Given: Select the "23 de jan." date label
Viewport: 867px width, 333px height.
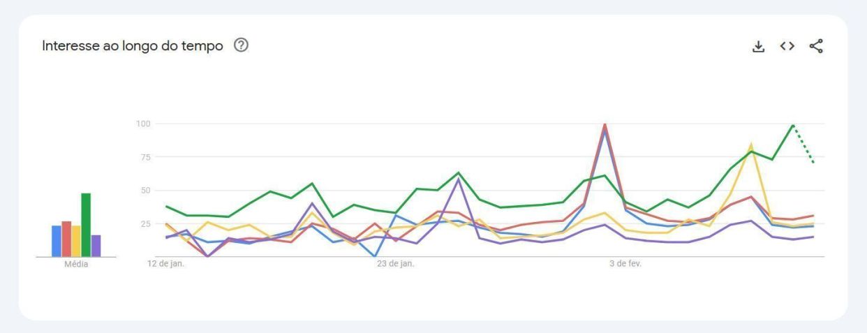Looking at the screenshot, I should pyautogui.click(x=396, y=265).
